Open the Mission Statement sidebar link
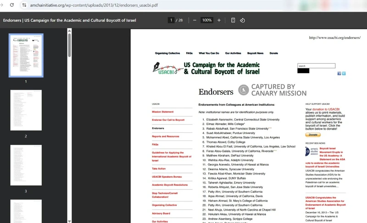 (x=163, y=112)
